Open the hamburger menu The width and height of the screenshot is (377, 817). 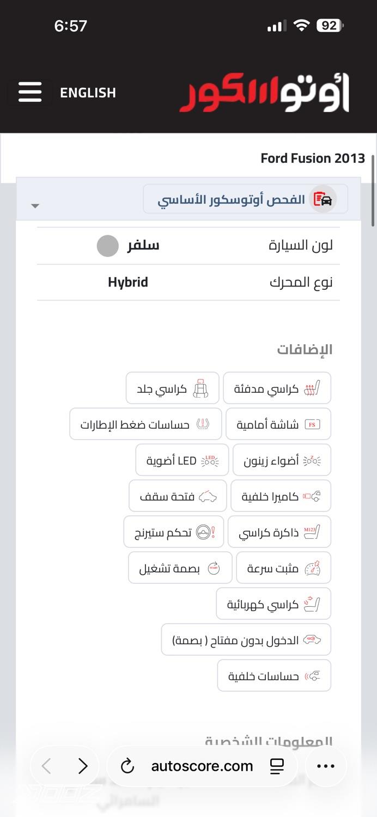coord(30,92)
